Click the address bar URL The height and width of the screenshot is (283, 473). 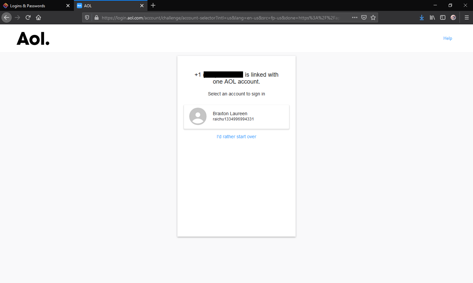coord(220,18)
